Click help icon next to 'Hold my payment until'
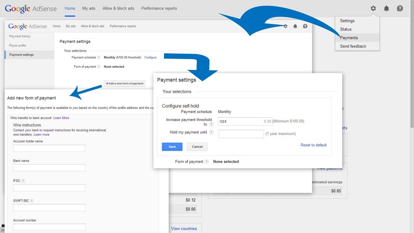This screenshot has width=414, height=233. (x=211, y=132)
